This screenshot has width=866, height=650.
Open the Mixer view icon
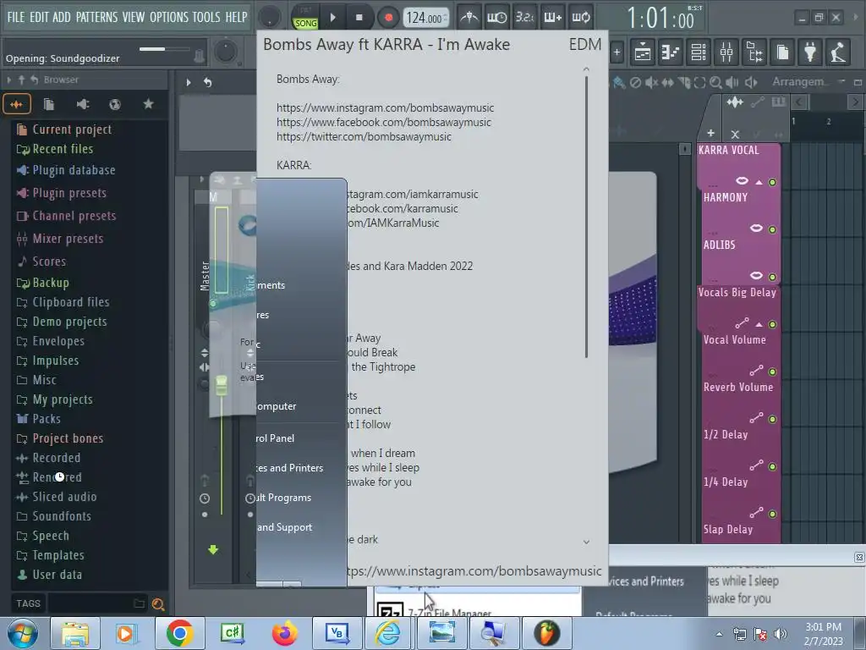726,52
